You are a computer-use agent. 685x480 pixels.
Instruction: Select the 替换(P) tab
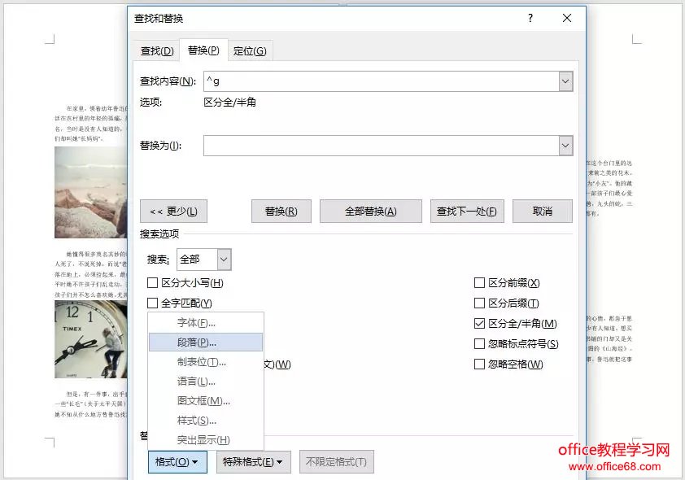click(203, 50)
